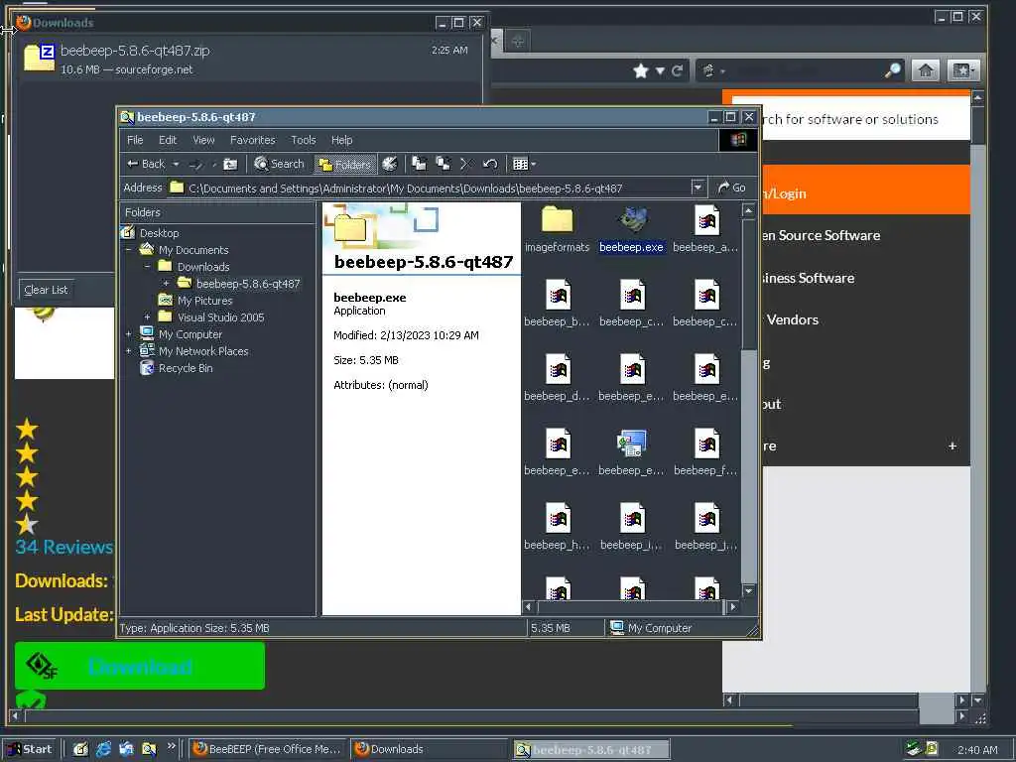Open the Favorites menu
Image resolution: width=1016 pixels, height=762 pixels.
[x=253, y=140]
